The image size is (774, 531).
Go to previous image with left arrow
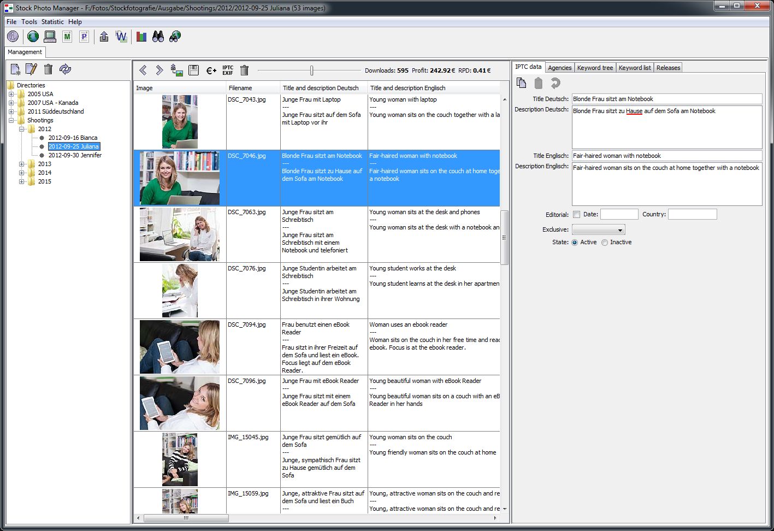point(143,70)
